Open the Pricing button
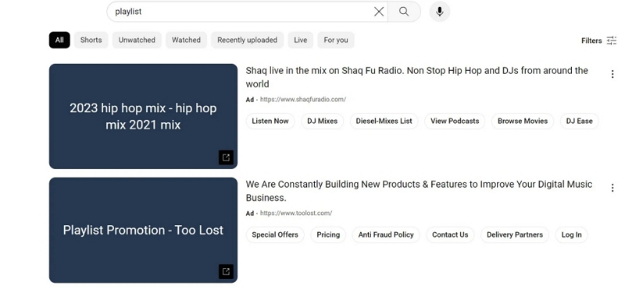The image size is (625, 289). coord(328,235)
